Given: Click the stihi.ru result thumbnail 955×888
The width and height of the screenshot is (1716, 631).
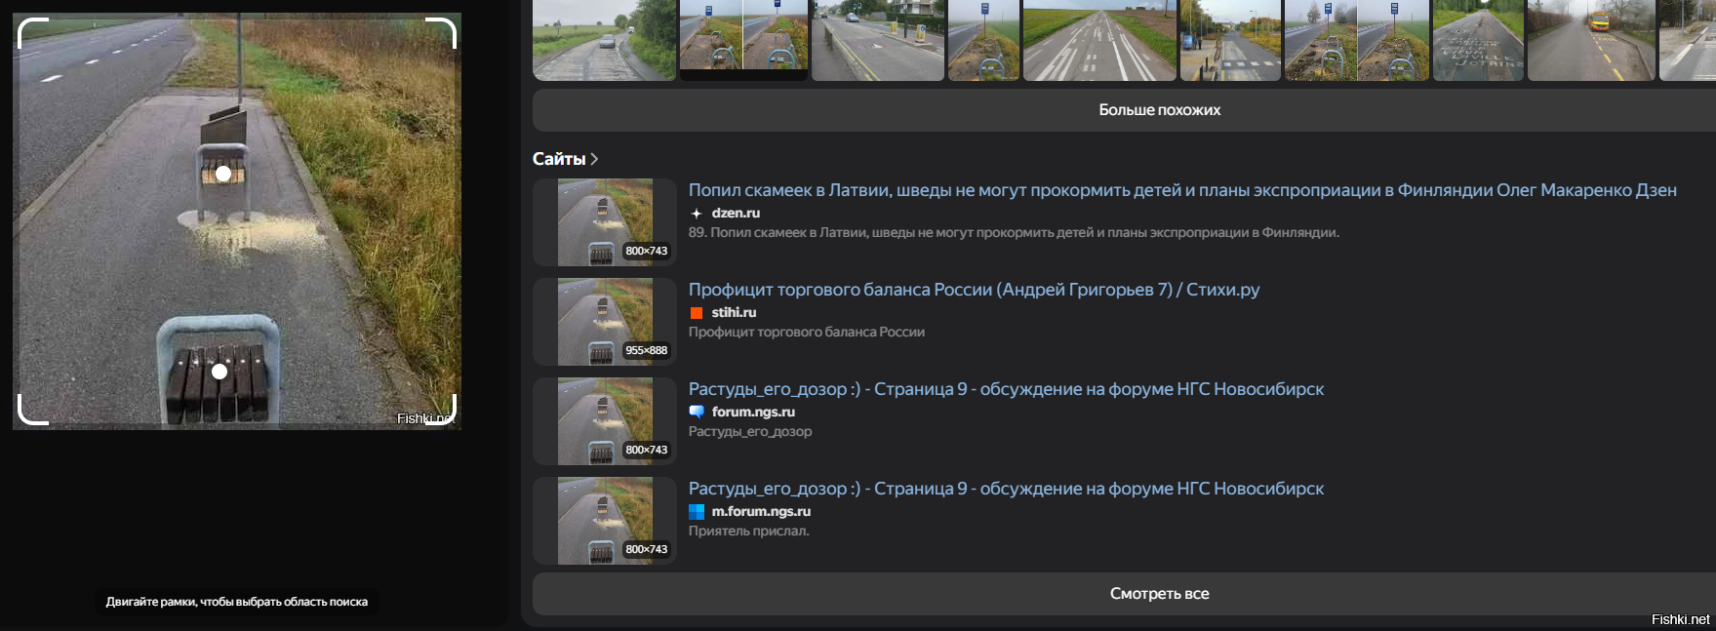Looking at the screenshot, I should (x=605, y=322).
